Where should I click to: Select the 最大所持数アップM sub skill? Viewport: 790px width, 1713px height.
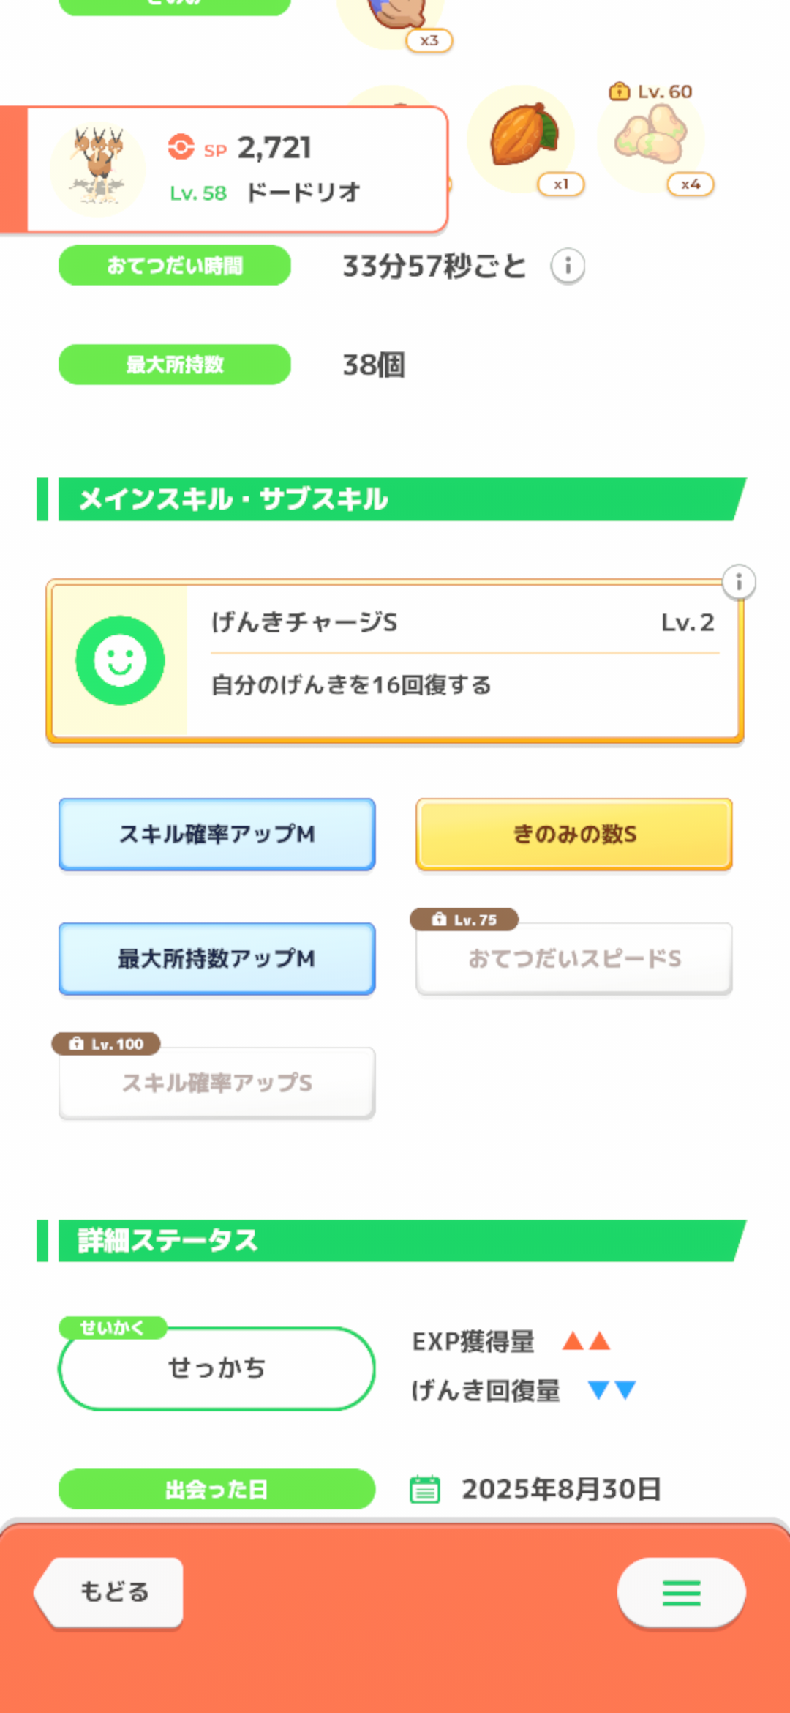(x=217, y=958)
